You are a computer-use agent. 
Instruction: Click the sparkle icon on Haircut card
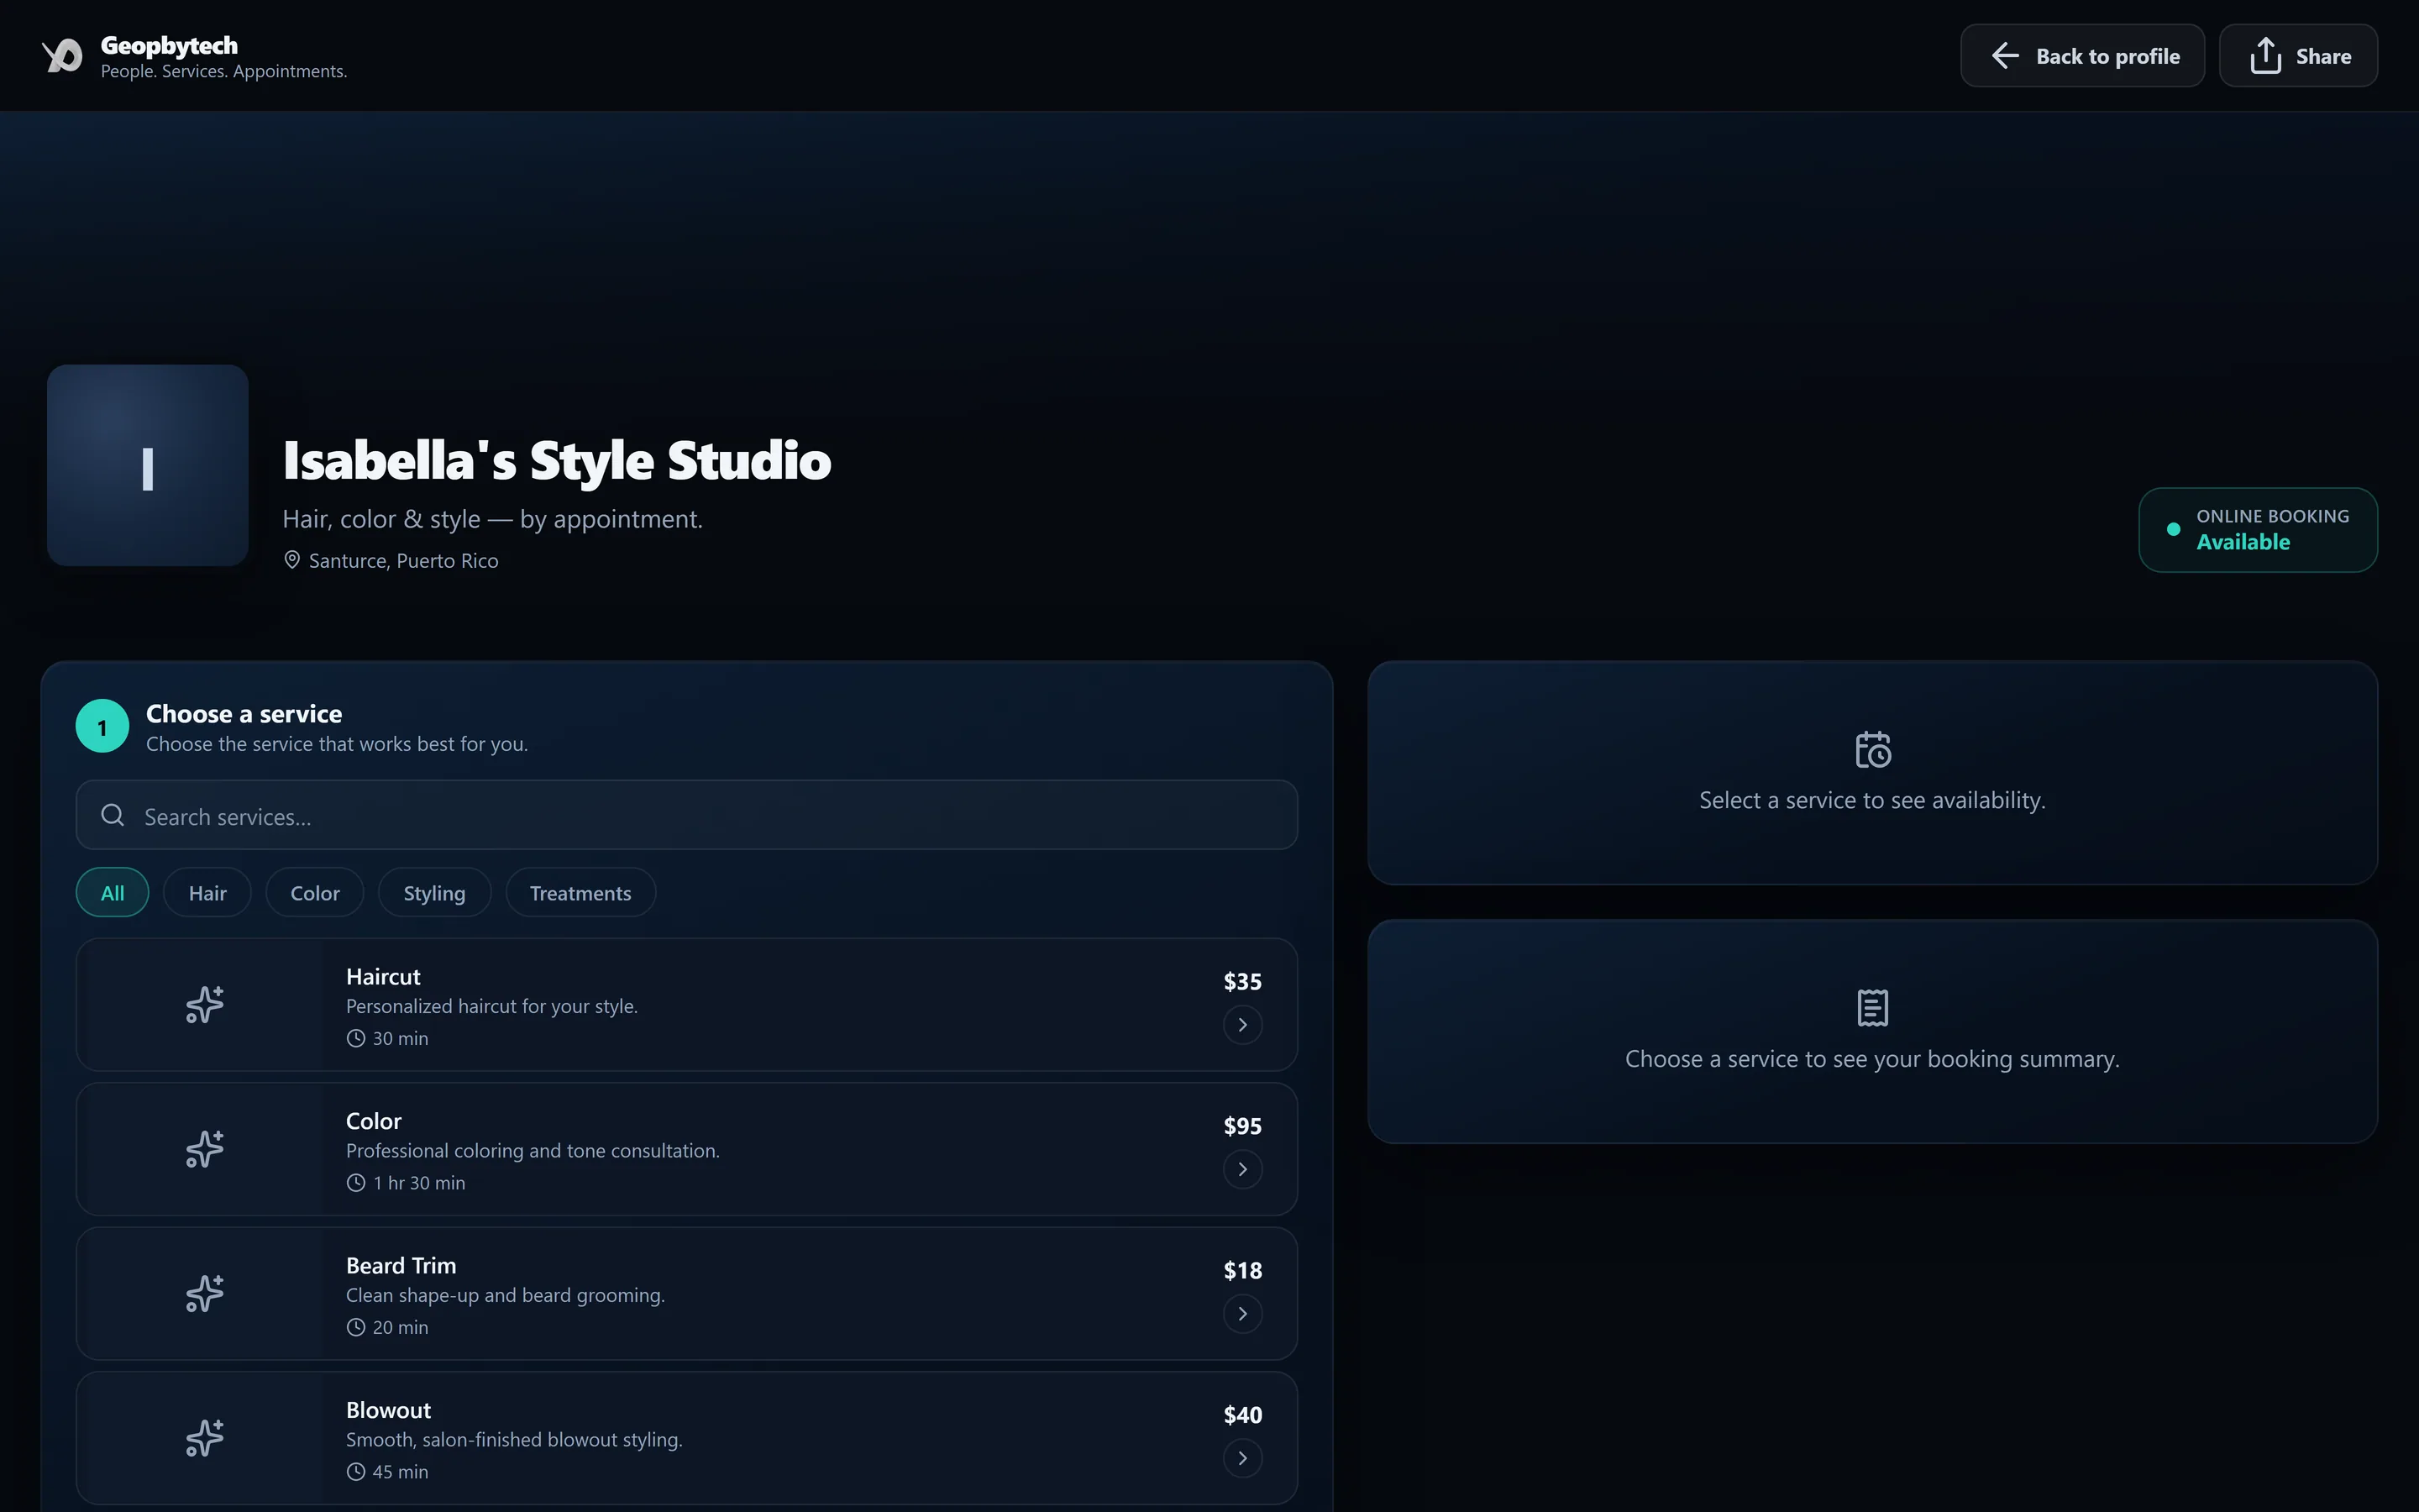(x=205, y=1005)
